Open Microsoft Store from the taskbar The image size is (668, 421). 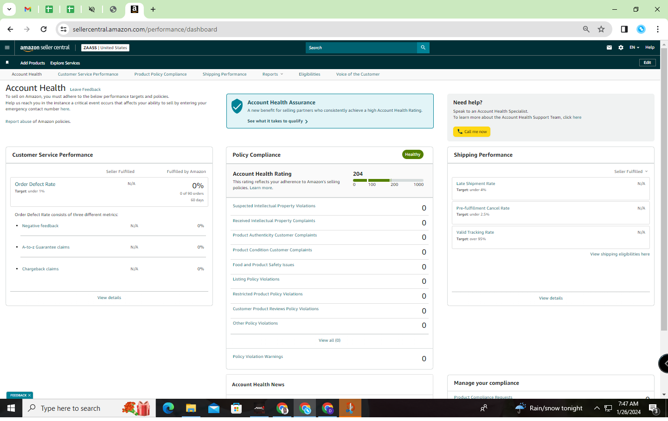(x=237, y=408)
